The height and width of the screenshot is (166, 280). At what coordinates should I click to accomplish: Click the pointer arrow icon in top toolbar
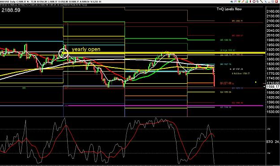(x=258, y=1)
